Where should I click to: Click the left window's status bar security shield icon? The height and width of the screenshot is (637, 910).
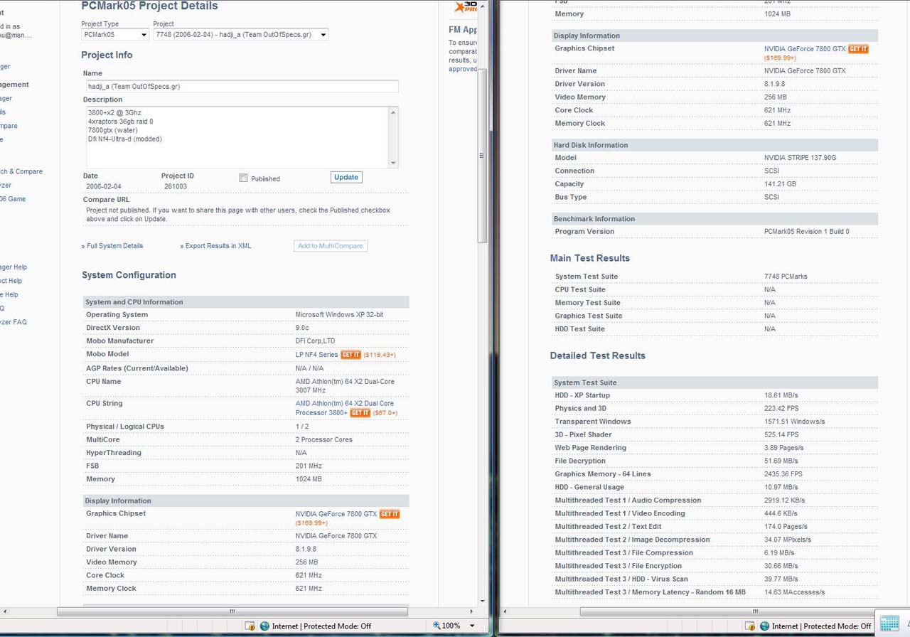(x=250, y=626)
